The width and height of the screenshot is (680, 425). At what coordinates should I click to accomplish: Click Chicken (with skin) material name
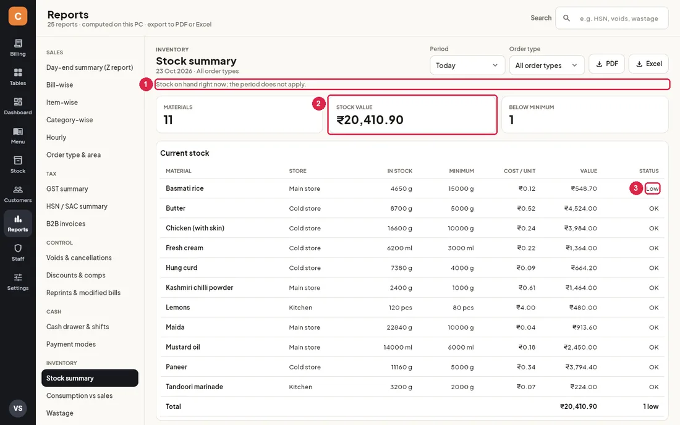(195, 229)
